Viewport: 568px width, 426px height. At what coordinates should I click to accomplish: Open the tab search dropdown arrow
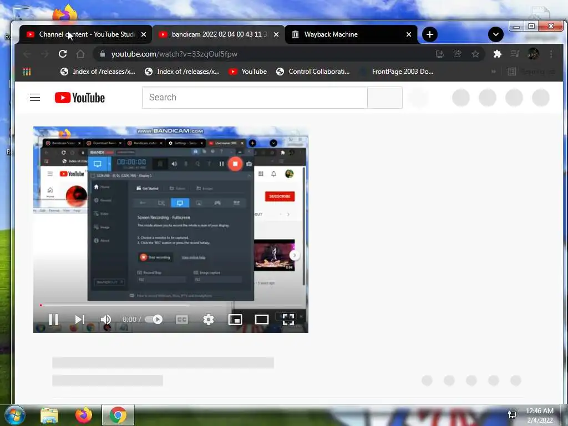coord(495,34)
